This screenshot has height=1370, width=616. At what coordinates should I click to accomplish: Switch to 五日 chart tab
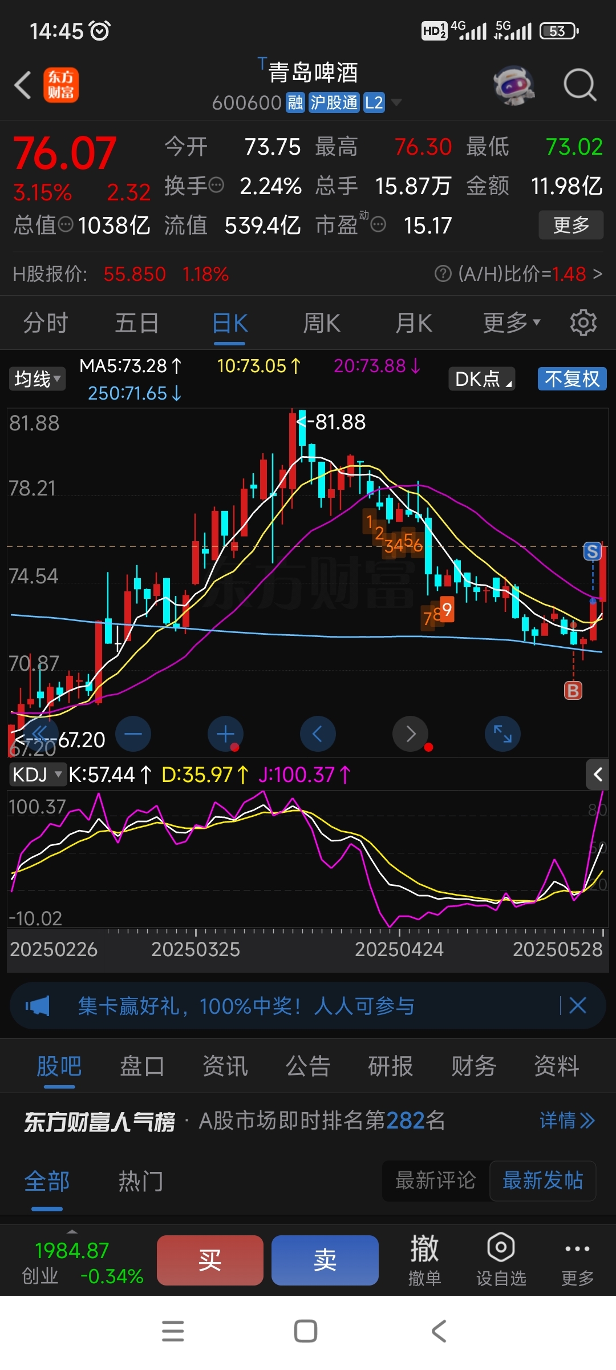click(137, 323)
